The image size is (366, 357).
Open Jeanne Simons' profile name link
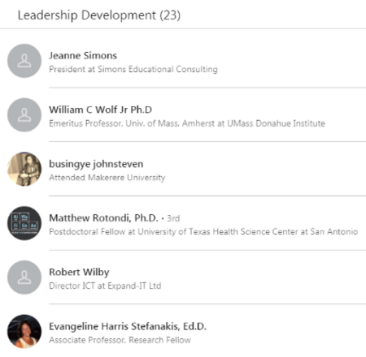click(83, 55)
